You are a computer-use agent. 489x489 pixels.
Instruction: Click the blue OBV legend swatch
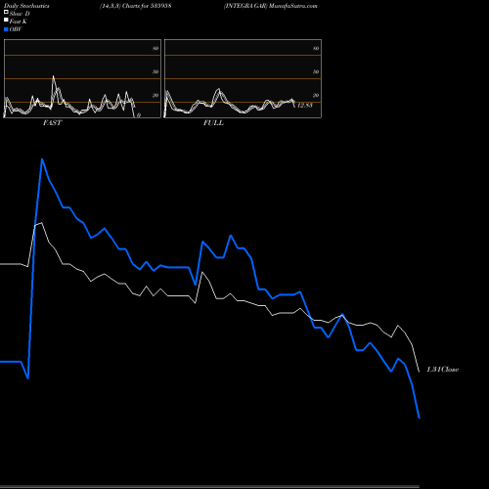pyautogui.click(x=6, y=29)
